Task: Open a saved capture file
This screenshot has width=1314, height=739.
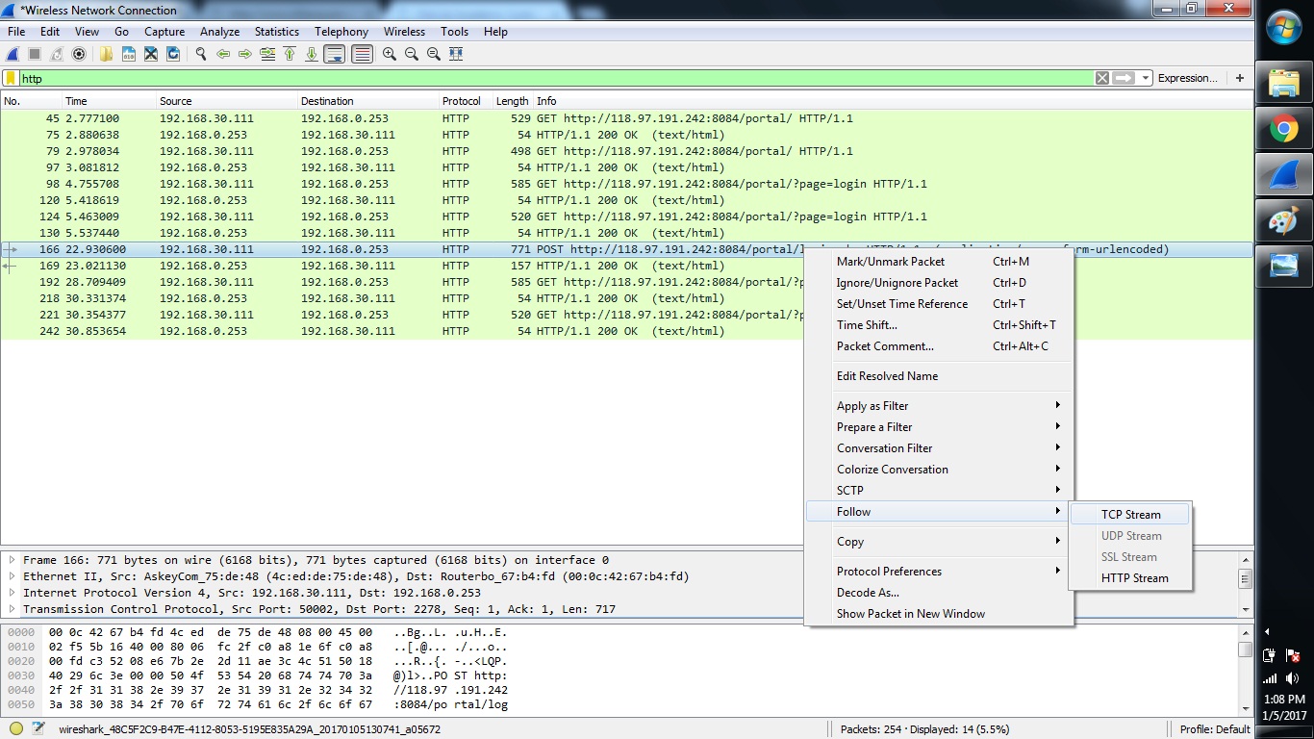Action: [106, 54]
